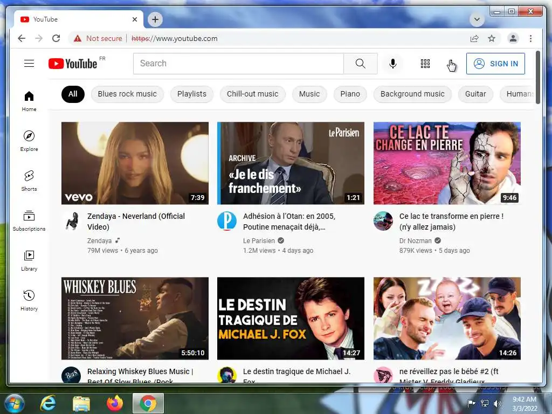
Task: Share this page icon in address bar
Action: pos(474,38)
